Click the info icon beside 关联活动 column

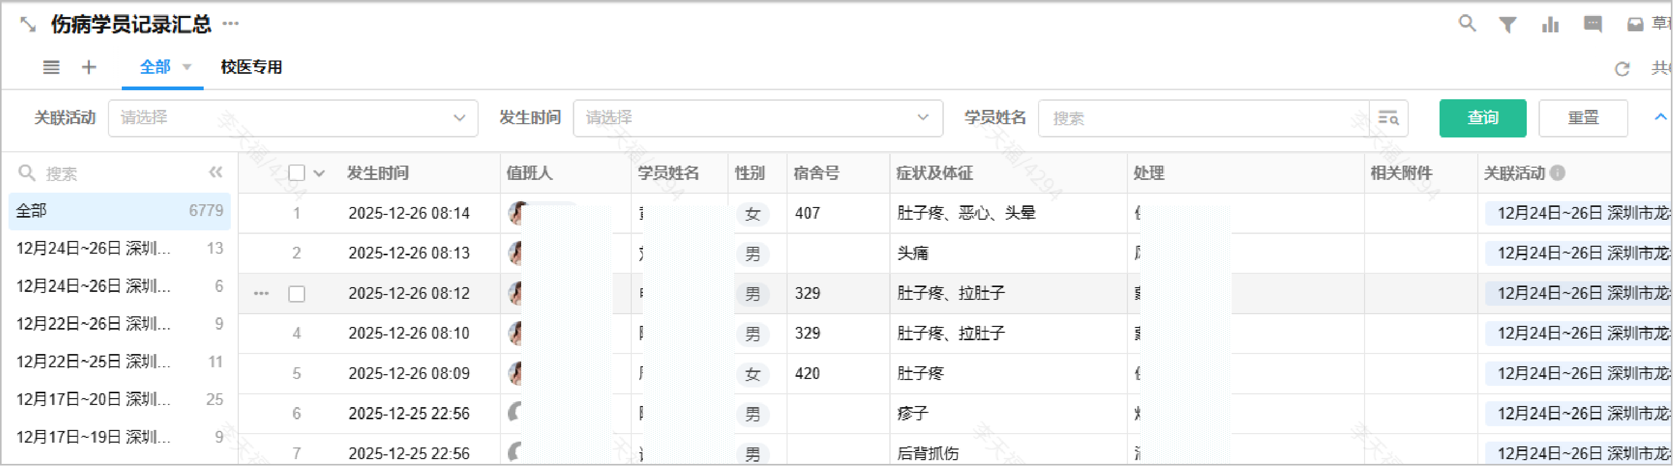point(1558,173)
